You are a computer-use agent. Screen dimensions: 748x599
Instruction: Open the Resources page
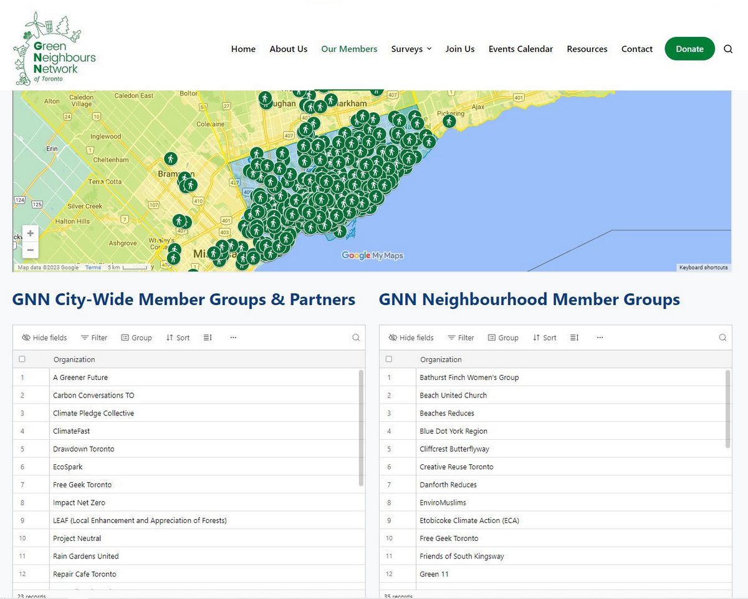point(587,49)
